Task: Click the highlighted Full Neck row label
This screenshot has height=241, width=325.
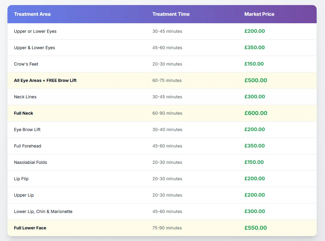Action: [24, 113]
